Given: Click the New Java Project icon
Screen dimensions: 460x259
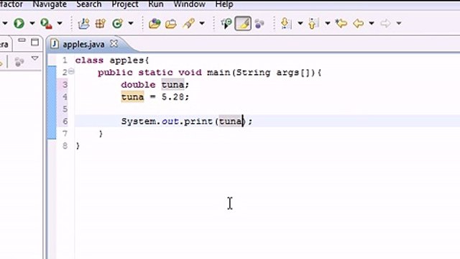Looking at the screenshot, I should click(x=83, y=23).
